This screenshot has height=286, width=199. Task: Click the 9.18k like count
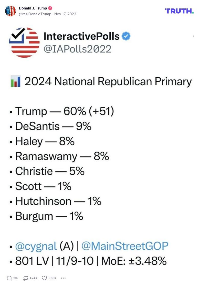click(x=53, y=278)
